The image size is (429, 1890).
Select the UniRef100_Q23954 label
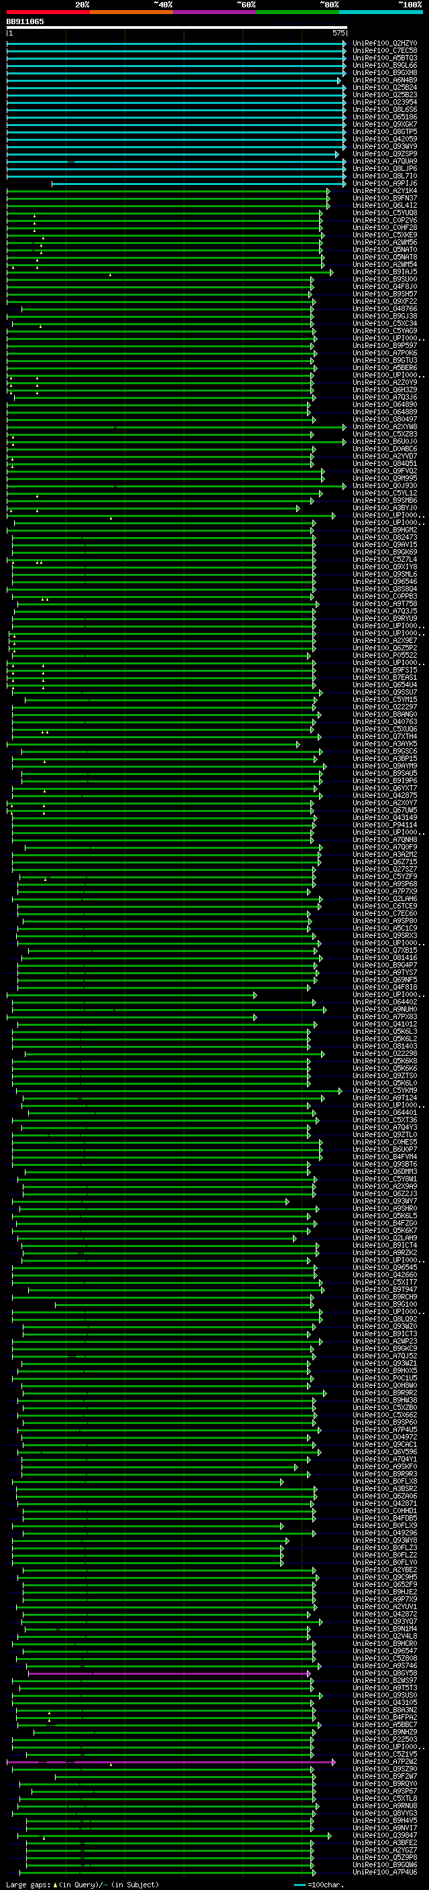(385, 102)
